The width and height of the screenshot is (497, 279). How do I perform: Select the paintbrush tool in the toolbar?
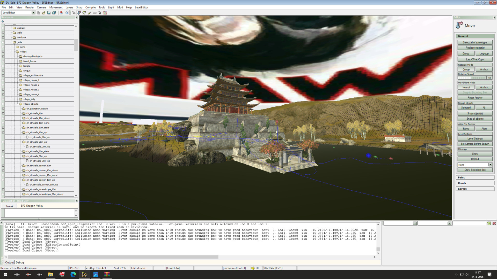pyautogui.click(x=90, y=13)
